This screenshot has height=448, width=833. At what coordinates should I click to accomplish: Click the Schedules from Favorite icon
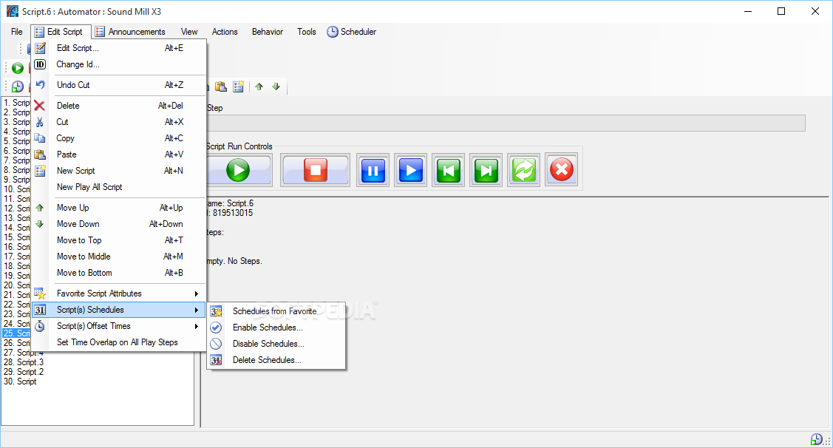(x=217, y=311)
